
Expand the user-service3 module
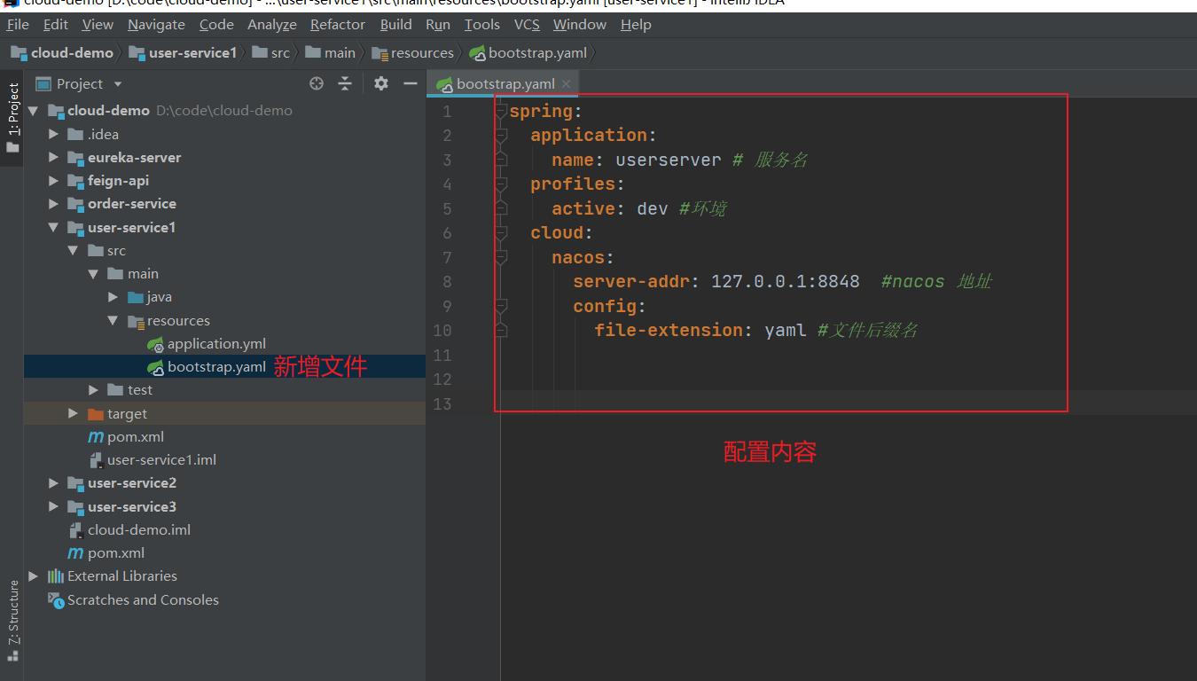(53, 507)
